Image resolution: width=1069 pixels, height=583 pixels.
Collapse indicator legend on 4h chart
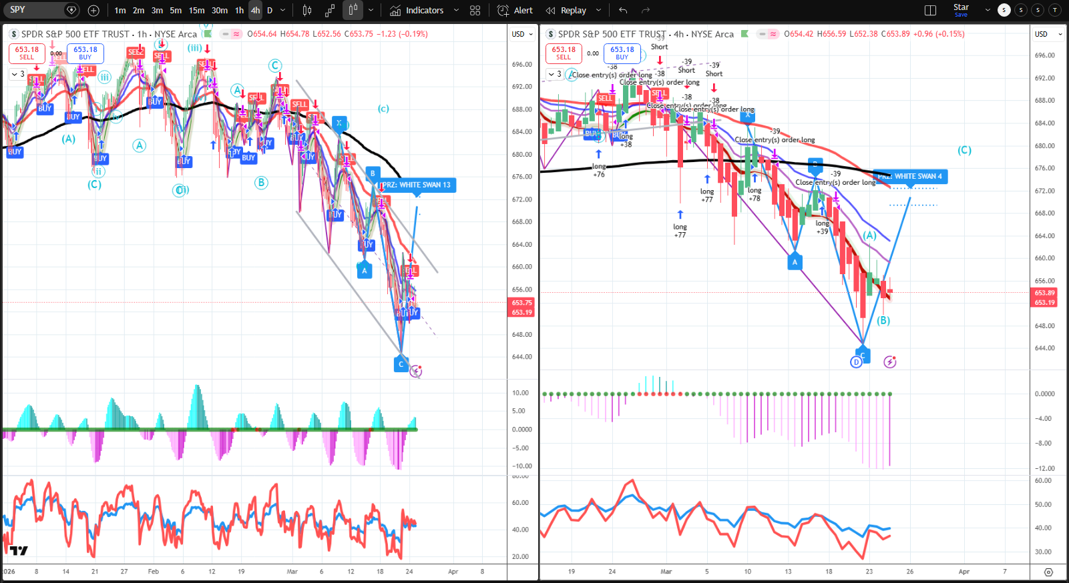(x=554, y=74)
